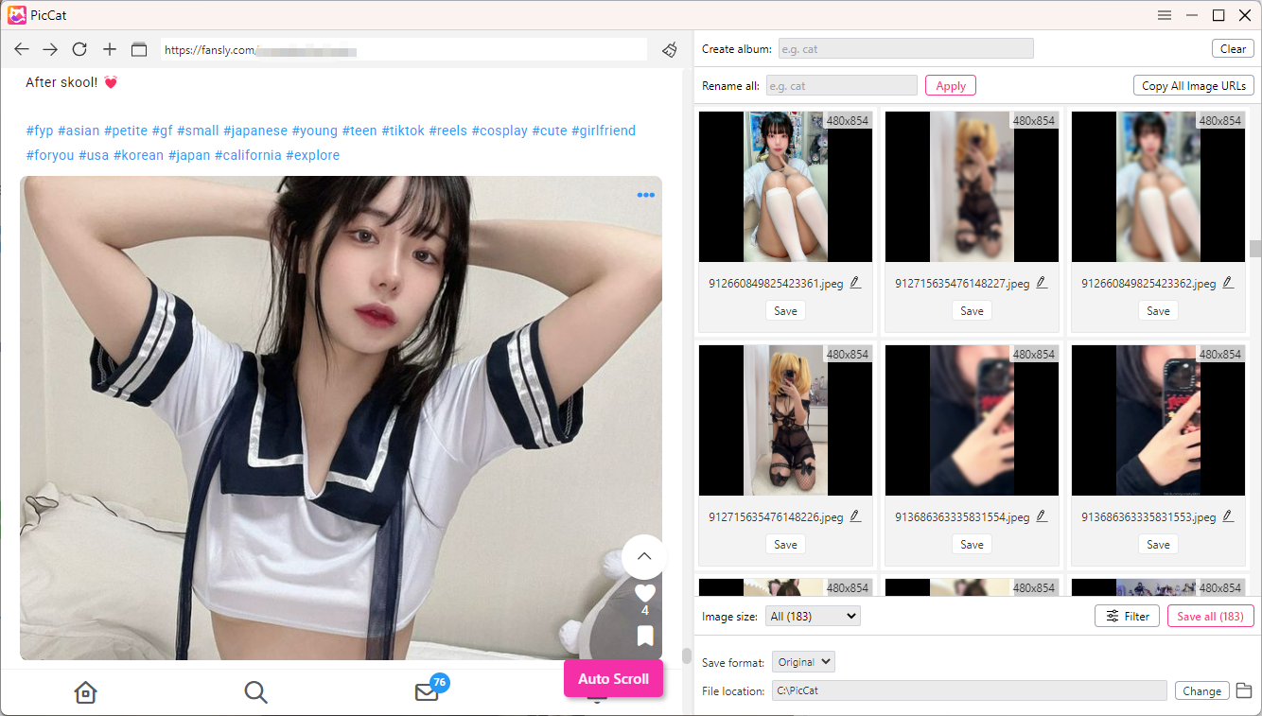Clear the collected images list

click(1233, 49)
